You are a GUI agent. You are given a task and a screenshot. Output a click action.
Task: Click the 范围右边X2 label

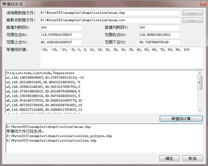[x=115, y=35]
